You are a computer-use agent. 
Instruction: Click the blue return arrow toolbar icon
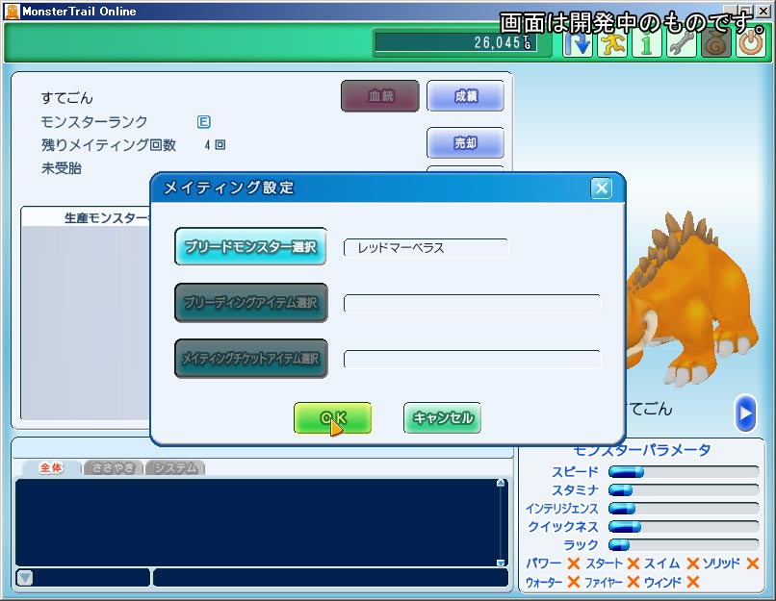(578, 43)
